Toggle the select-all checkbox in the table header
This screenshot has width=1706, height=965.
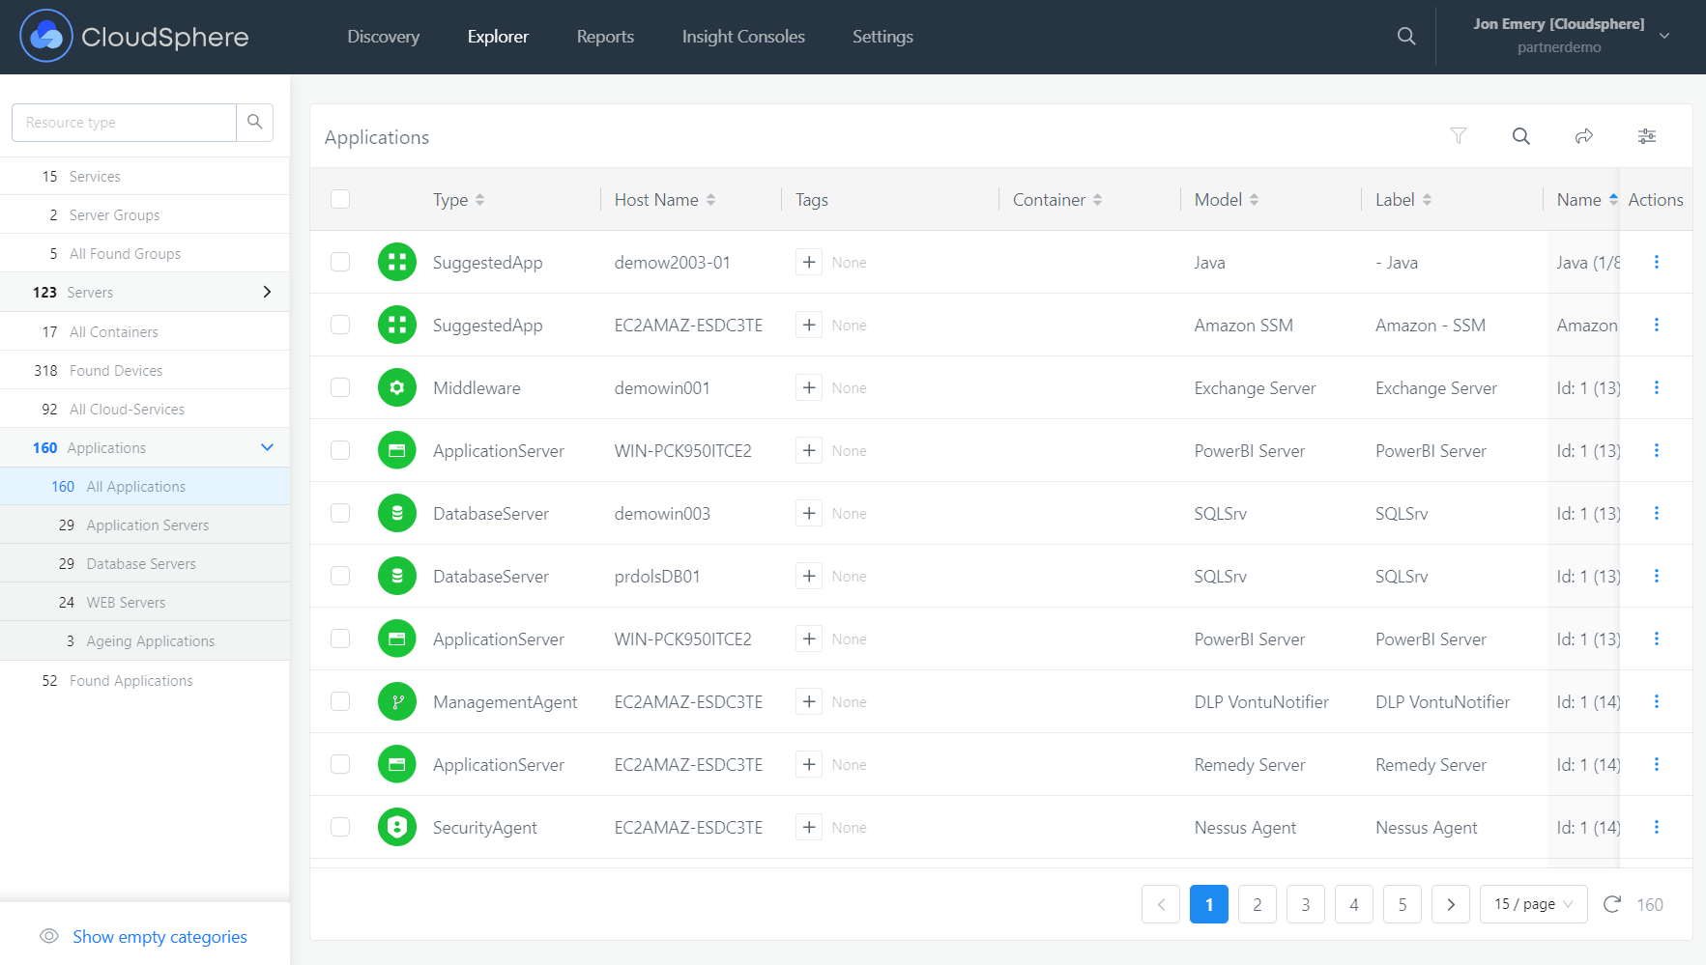click(340, 199)
